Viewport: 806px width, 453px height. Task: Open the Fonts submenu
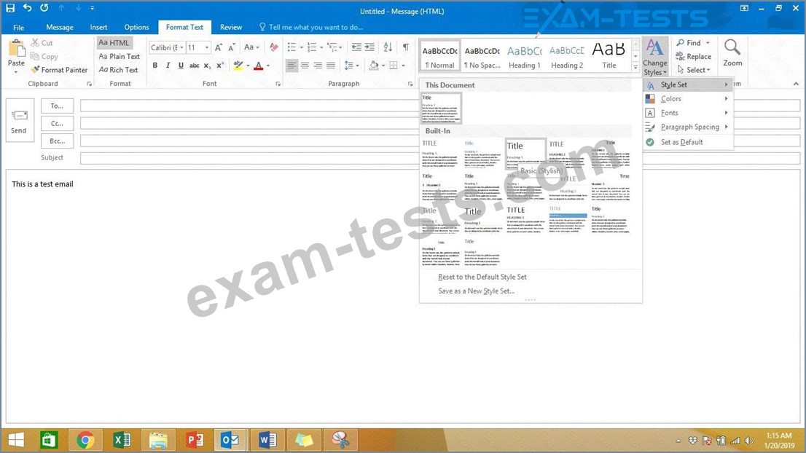(x=688, y=113)
